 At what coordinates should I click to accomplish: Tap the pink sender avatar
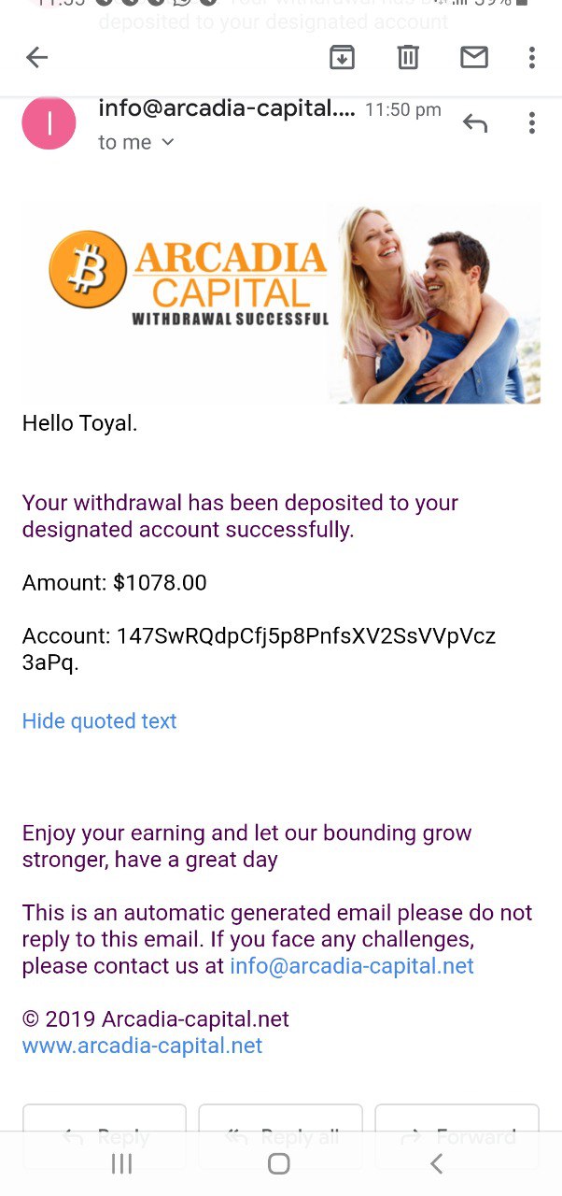[49, 123]
